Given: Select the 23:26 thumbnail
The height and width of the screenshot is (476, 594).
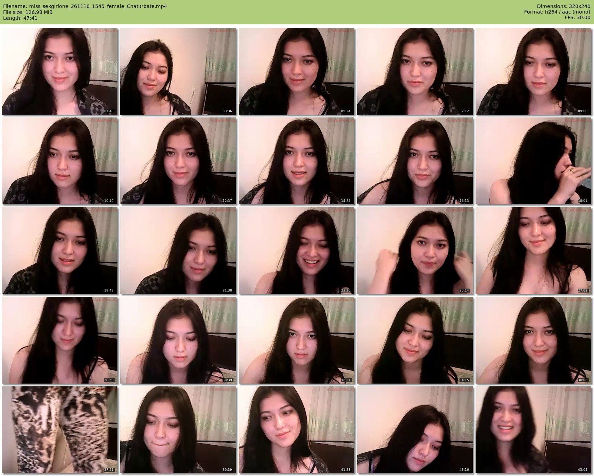Looking at the screenshot, I should [297, 251].
